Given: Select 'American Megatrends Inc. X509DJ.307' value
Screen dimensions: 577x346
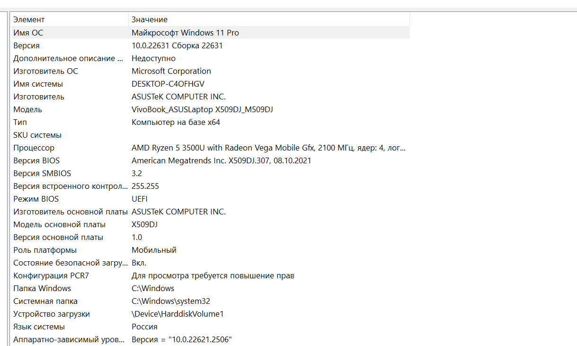Looking at the screenshot, I should (x=222, y=160).
